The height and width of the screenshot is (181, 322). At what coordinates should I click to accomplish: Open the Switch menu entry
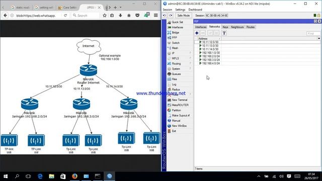tap(176, 43)
